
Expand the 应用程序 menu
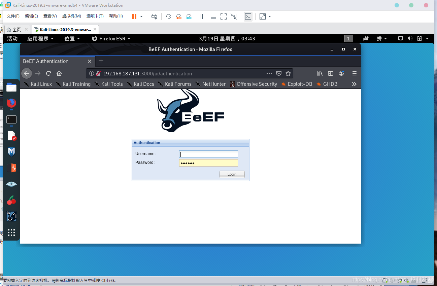tap(41, 38)
